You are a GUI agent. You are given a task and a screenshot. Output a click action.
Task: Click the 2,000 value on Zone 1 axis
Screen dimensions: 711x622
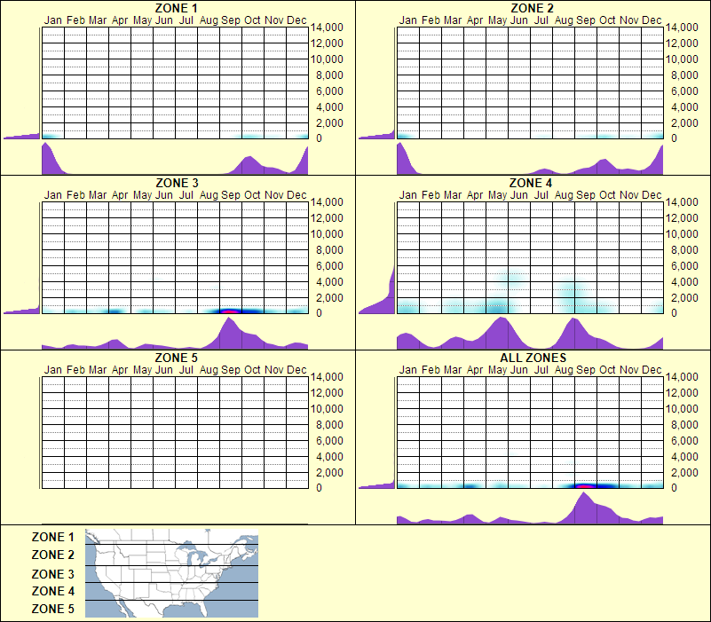(x=329, y=122)
